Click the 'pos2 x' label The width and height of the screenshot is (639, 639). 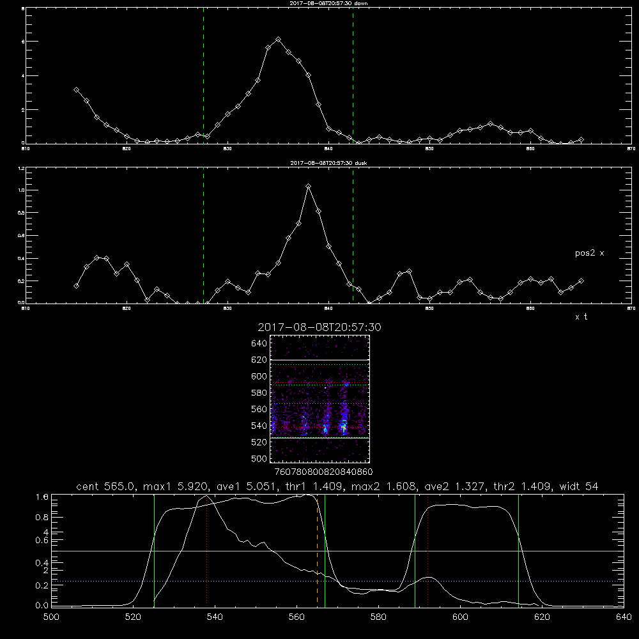[x=589, y=253]
